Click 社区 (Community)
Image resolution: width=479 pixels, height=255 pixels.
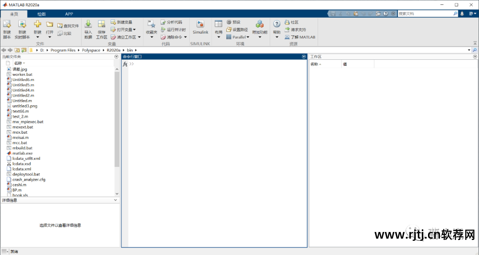[291, 22]
